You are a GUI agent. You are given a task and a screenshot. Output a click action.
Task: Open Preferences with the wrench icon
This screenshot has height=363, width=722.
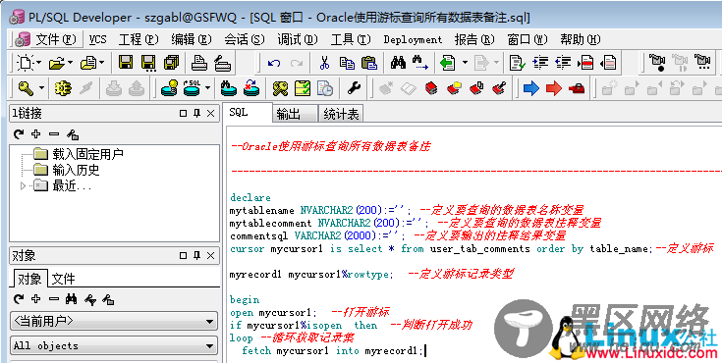354,87
